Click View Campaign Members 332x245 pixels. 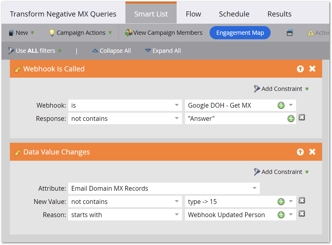164,33
